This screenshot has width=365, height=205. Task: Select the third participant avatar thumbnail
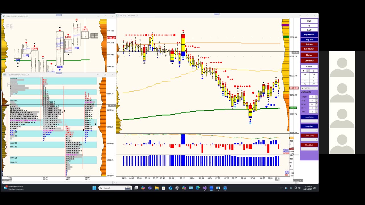tap(342, 118)
